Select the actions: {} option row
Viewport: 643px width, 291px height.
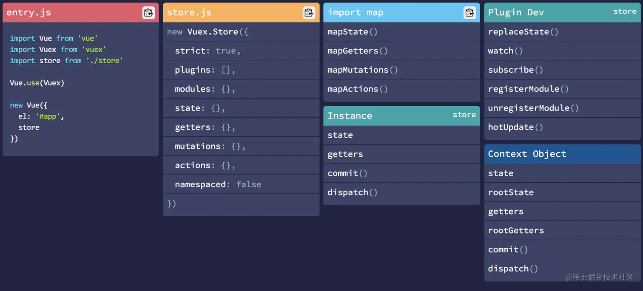pos(241,166)
